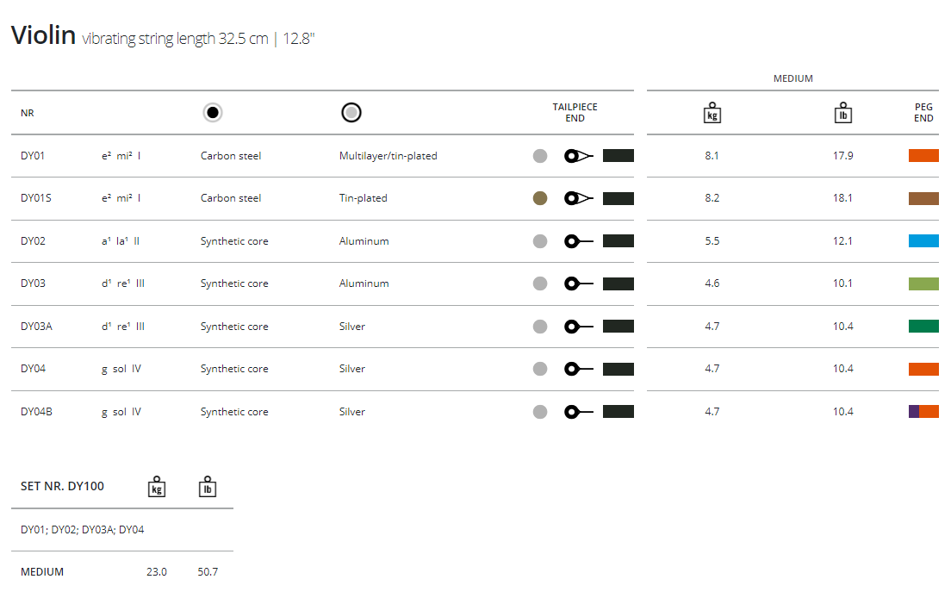The image size is (951, 598).
Task: Click the MEDIUM column heading
Action: tap(792, 78)
